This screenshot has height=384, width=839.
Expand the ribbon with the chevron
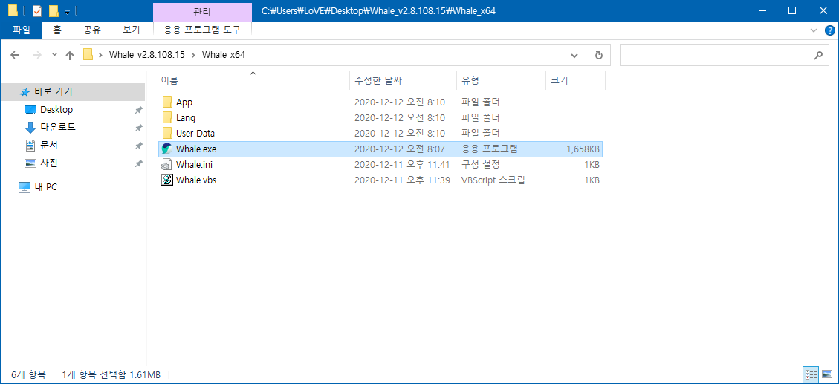pyautogui.click(x=814, y=30)
